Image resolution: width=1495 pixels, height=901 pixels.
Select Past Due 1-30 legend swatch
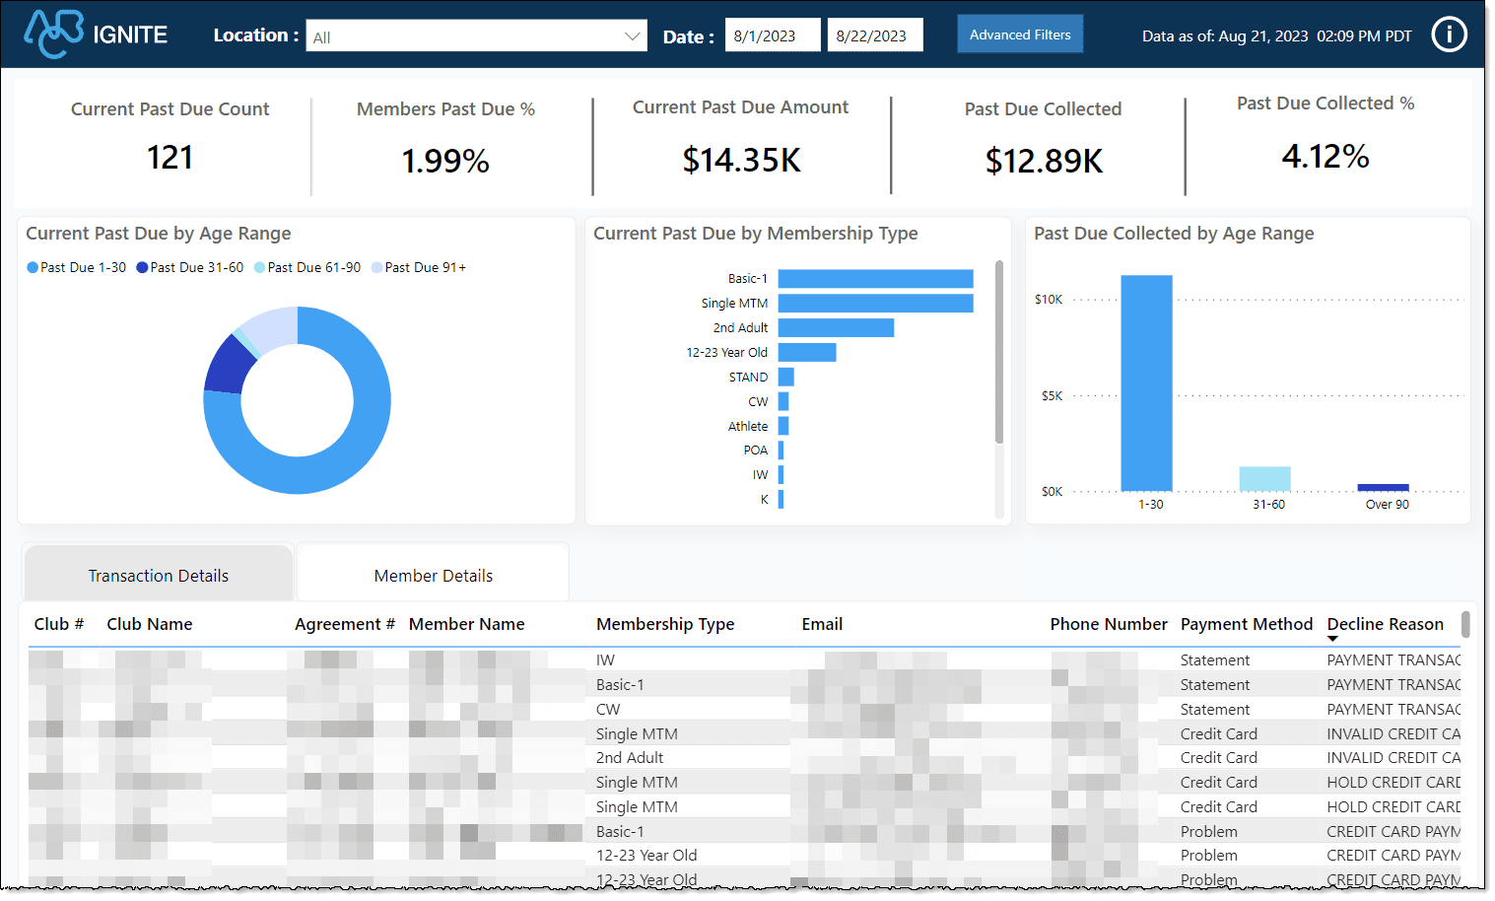click(33, 267)
